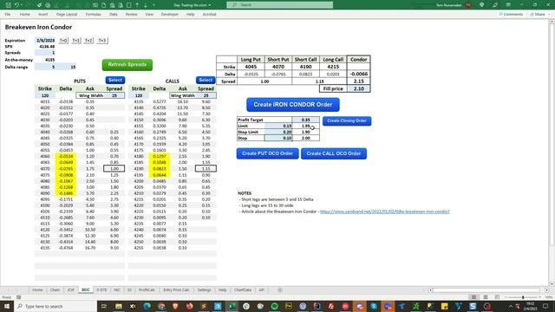The height and width of the screenshot is (312, 555).
Task: Click the Undo arrow icon
Action: point(16,5)
